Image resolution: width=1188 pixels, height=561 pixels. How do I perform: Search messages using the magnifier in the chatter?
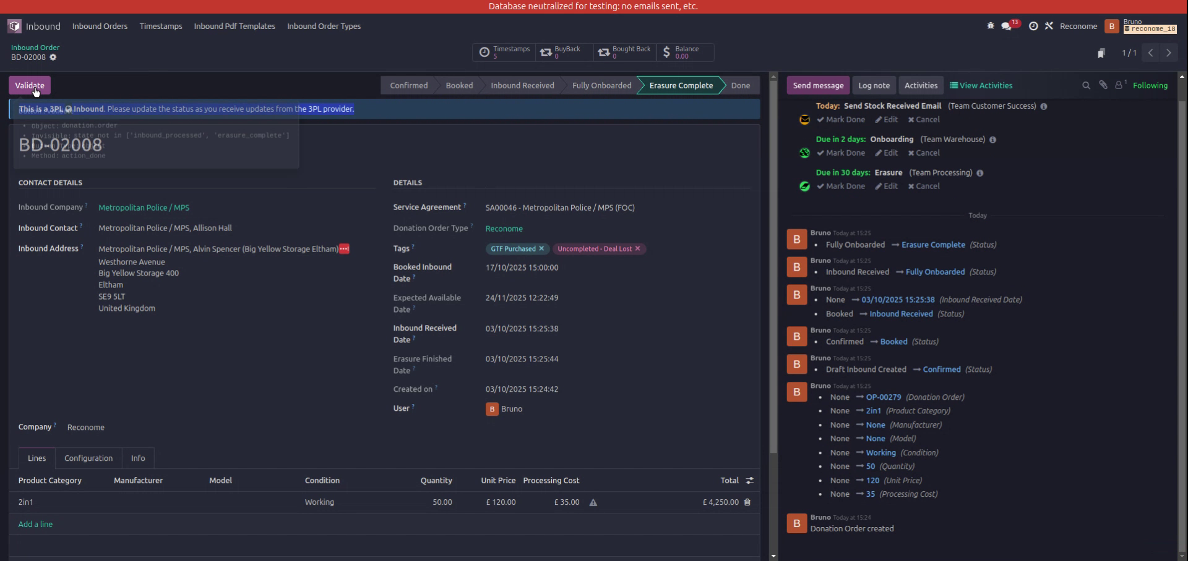[x=1086, y=85]
